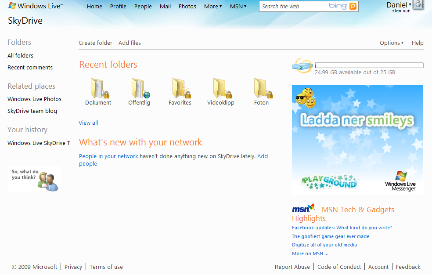Click the View all link
432x275 pixels.
tap(88, 123)
